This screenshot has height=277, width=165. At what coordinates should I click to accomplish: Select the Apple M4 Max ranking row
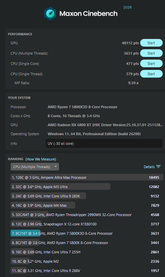87,205
